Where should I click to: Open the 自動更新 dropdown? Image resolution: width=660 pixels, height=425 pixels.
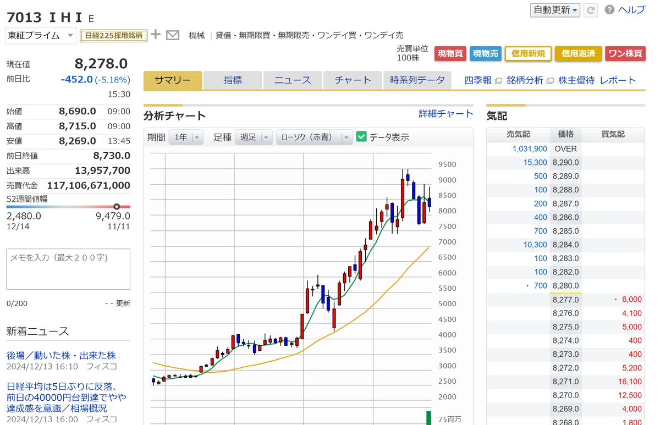[555, 10]
